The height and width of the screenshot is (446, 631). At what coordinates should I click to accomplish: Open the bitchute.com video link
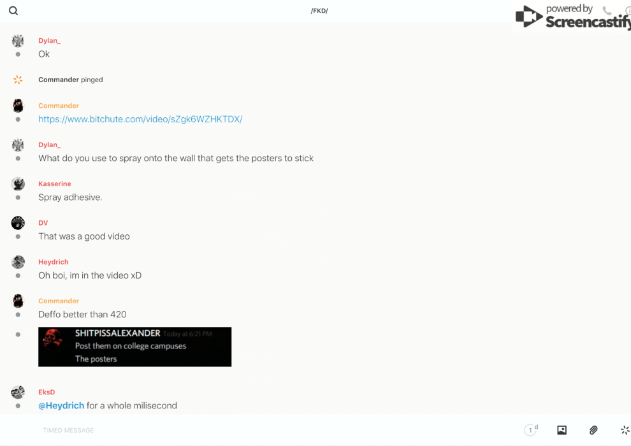(x=140, y=119)
